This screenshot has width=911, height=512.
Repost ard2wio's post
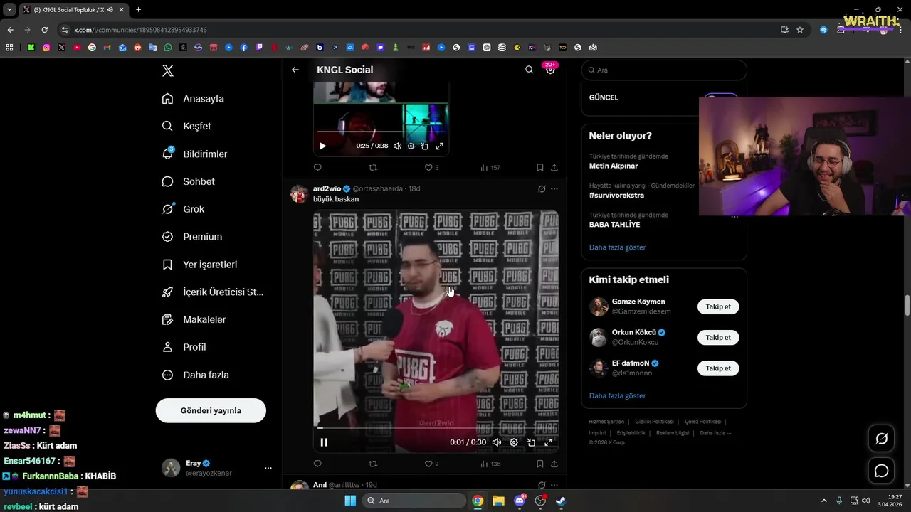click(373, 464)
